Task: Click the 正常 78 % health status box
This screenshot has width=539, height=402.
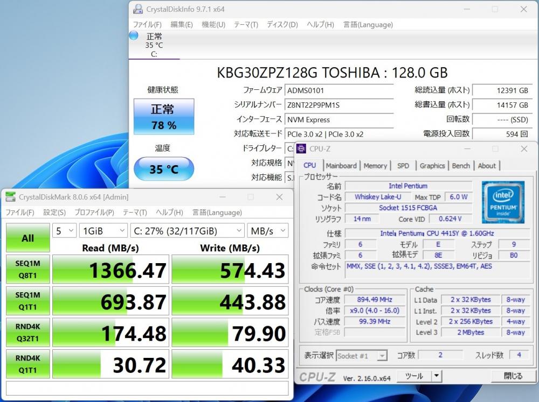Action: coord(164,117)
